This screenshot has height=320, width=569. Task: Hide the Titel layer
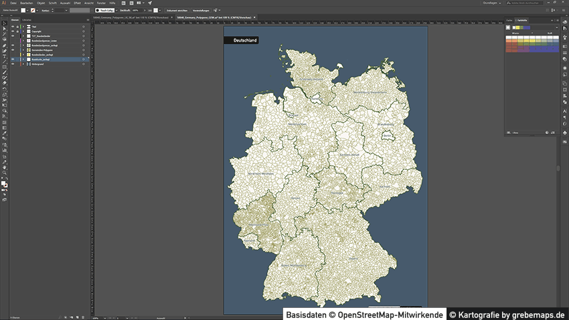pos(13,26)
